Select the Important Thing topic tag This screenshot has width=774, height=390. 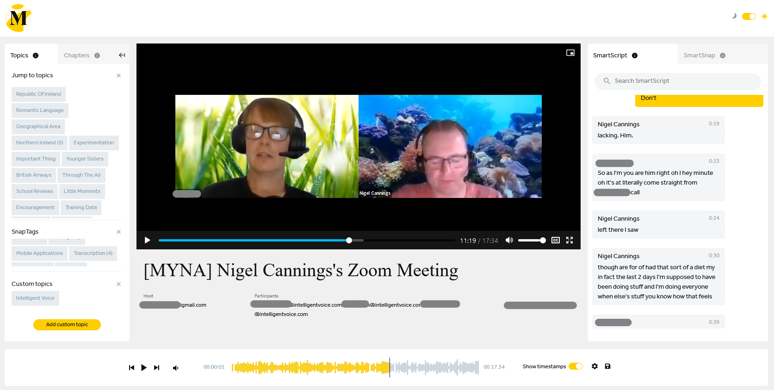tap(36, 159)
